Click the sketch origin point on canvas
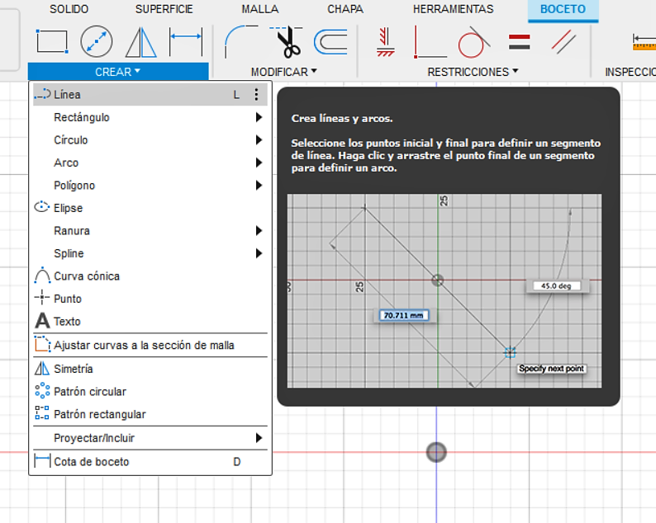 click(436, 452)
